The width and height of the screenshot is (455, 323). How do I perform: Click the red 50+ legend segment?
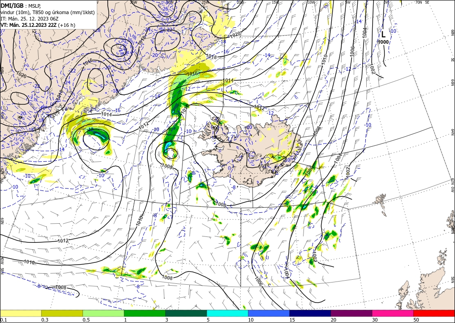coord(434,313)
